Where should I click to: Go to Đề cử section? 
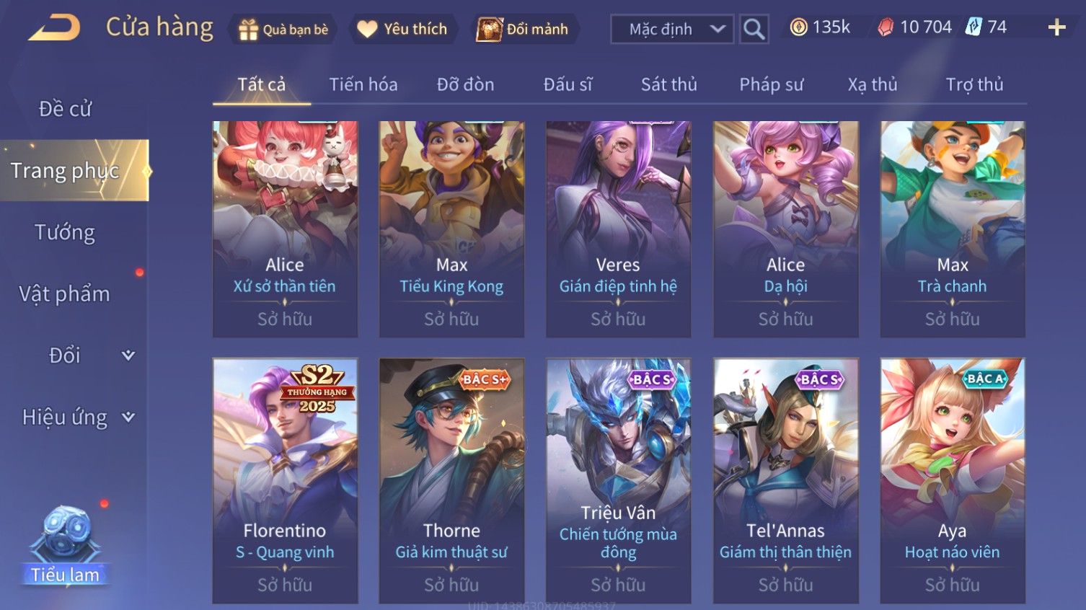65,109
